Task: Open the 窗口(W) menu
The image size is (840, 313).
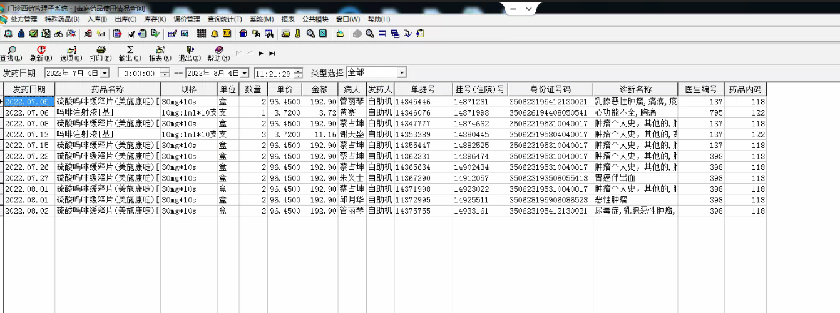Action: point(348,19)
